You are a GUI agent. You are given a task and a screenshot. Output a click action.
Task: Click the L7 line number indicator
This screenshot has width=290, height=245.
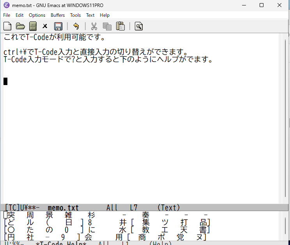[x=134, y=208]
